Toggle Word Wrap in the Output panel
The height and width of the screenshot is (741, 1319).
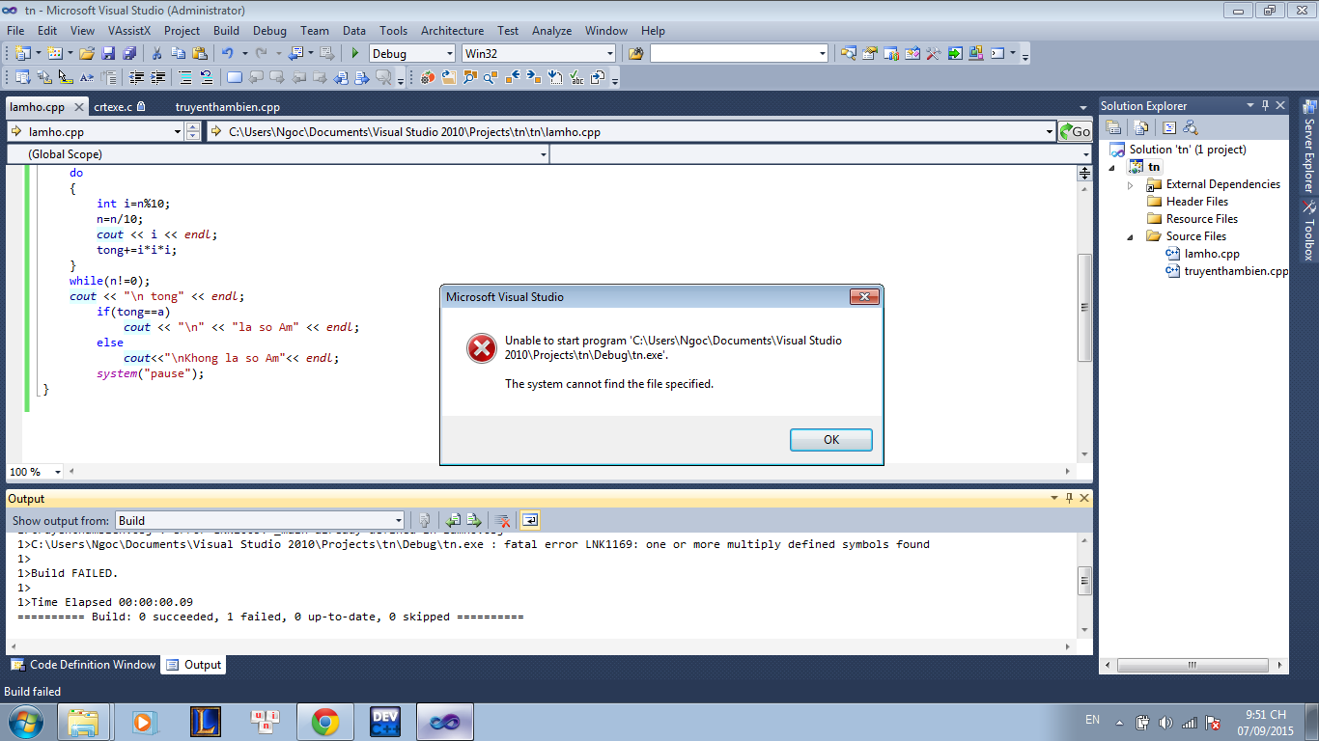tap(529, 520)
